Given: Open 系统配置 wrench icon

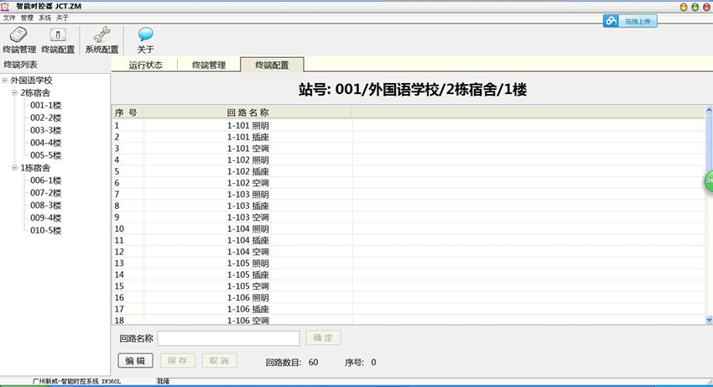Looking at the screenshot, I should 101,36.
